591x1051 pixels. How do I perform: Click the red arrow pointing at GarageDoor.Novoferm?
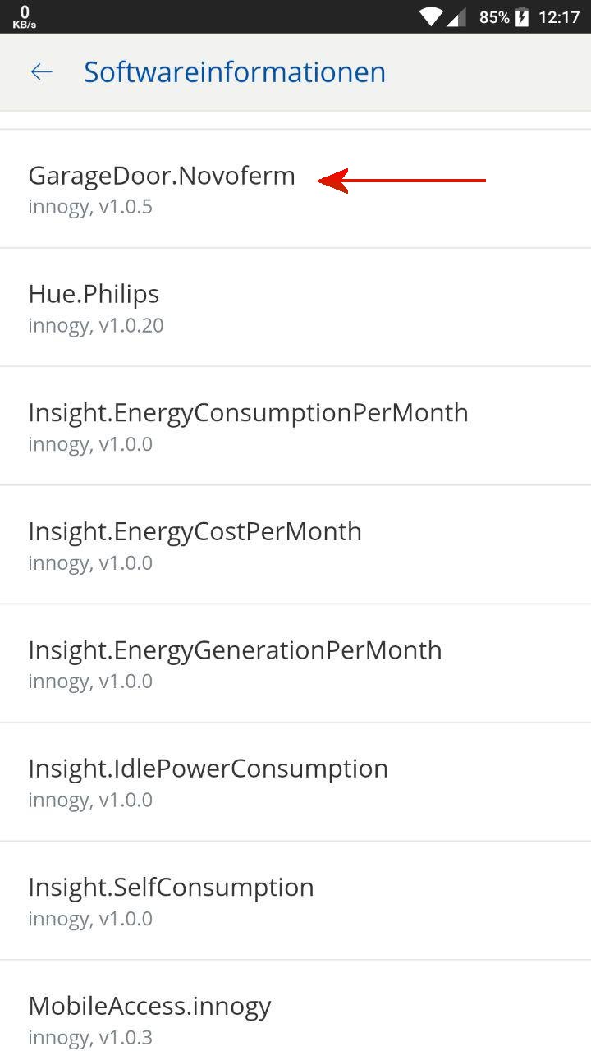tap(401, 181)
